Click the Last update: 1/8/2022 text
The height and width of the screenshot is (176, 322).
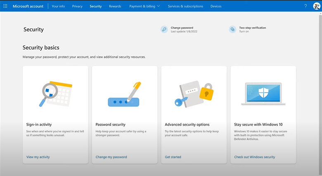click(184, 31)
